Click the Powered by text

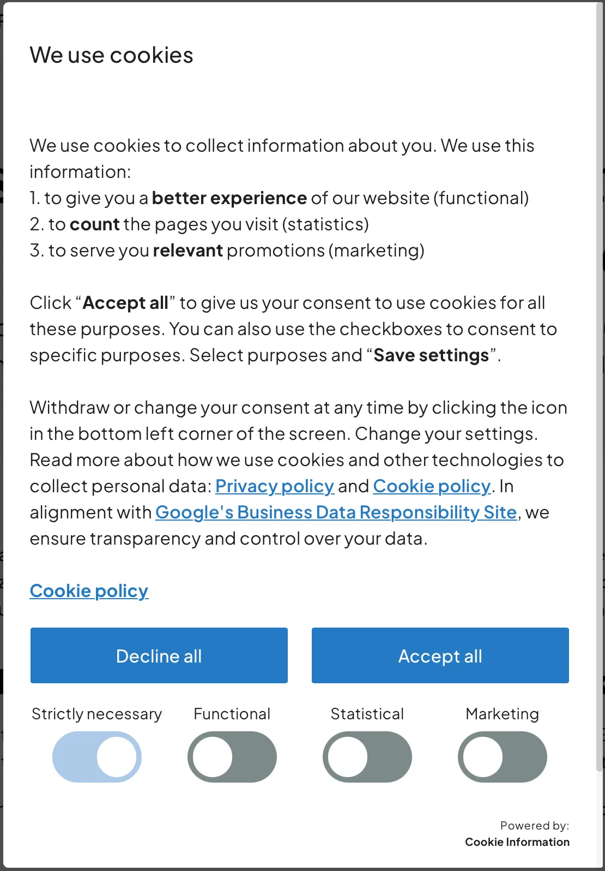[535, 825]
